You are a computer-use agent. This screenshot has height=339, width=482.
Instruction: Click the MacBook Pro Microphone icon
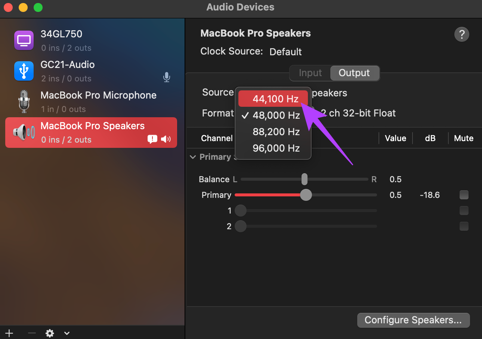pos(24,102)
